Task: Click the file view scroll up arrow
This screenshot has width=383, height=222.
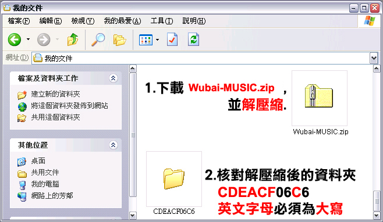Action: click(x=377, y=69)
